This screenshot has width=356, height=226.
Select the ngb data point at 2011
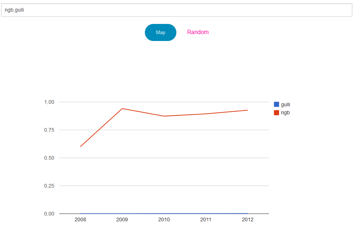[206, 114]
